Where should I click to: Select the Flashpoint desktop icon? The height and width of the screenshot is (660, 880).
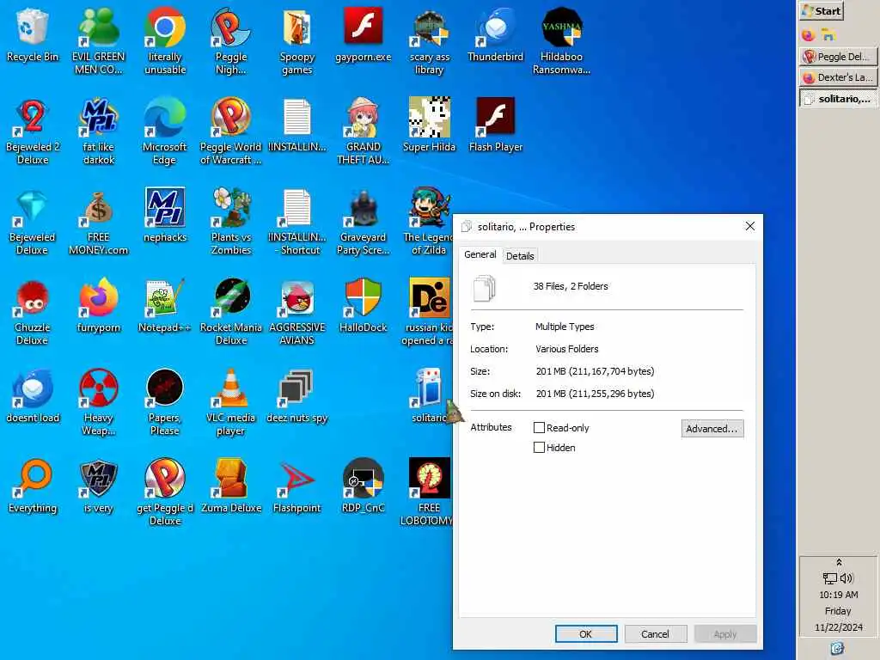click(296, 486)
